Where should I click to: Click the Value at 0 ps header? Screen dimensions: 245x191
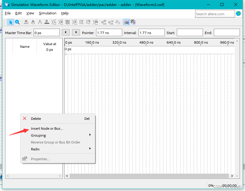[50, 47]
